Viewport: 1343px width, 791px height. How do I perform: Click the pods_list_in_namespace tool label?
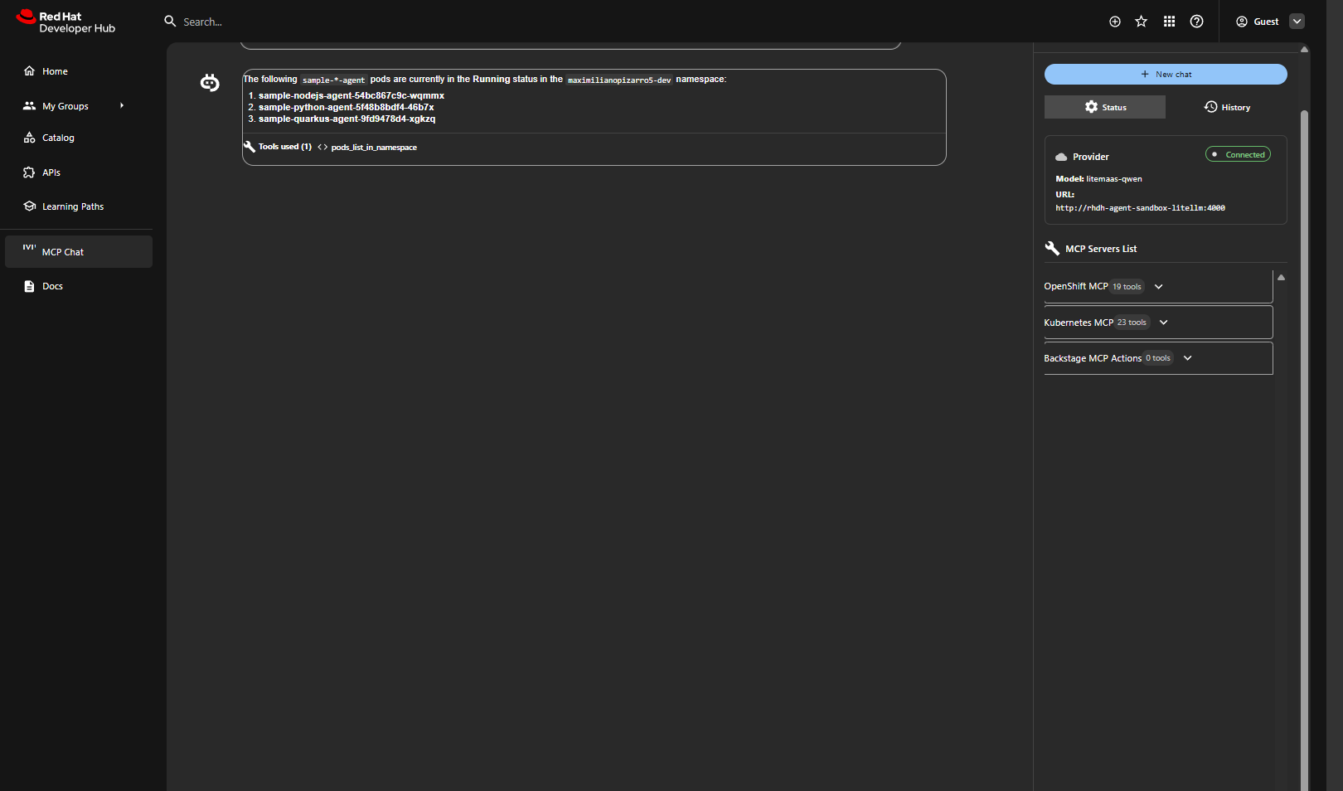pyautogui.click(x=374, y=148)
